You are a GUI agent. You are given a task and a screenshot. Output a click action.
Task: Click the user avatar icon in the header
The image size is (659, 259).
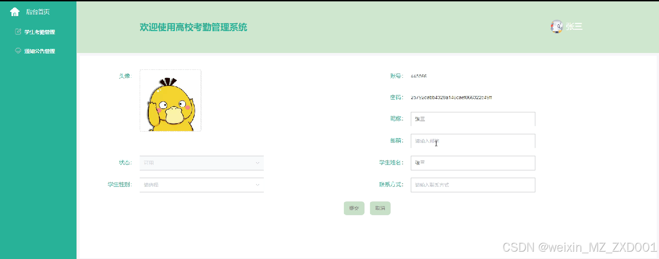[556, 26]
